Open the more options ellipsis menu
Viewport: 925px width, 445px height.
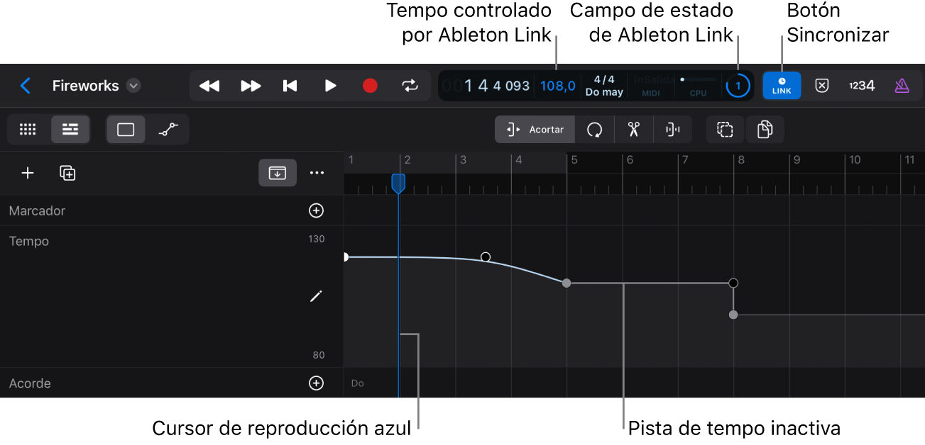pyautogui.click(x=317, y=173)
